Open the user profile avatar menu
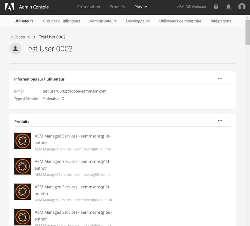Screen dimensions: 250x226 click(242, 7)
